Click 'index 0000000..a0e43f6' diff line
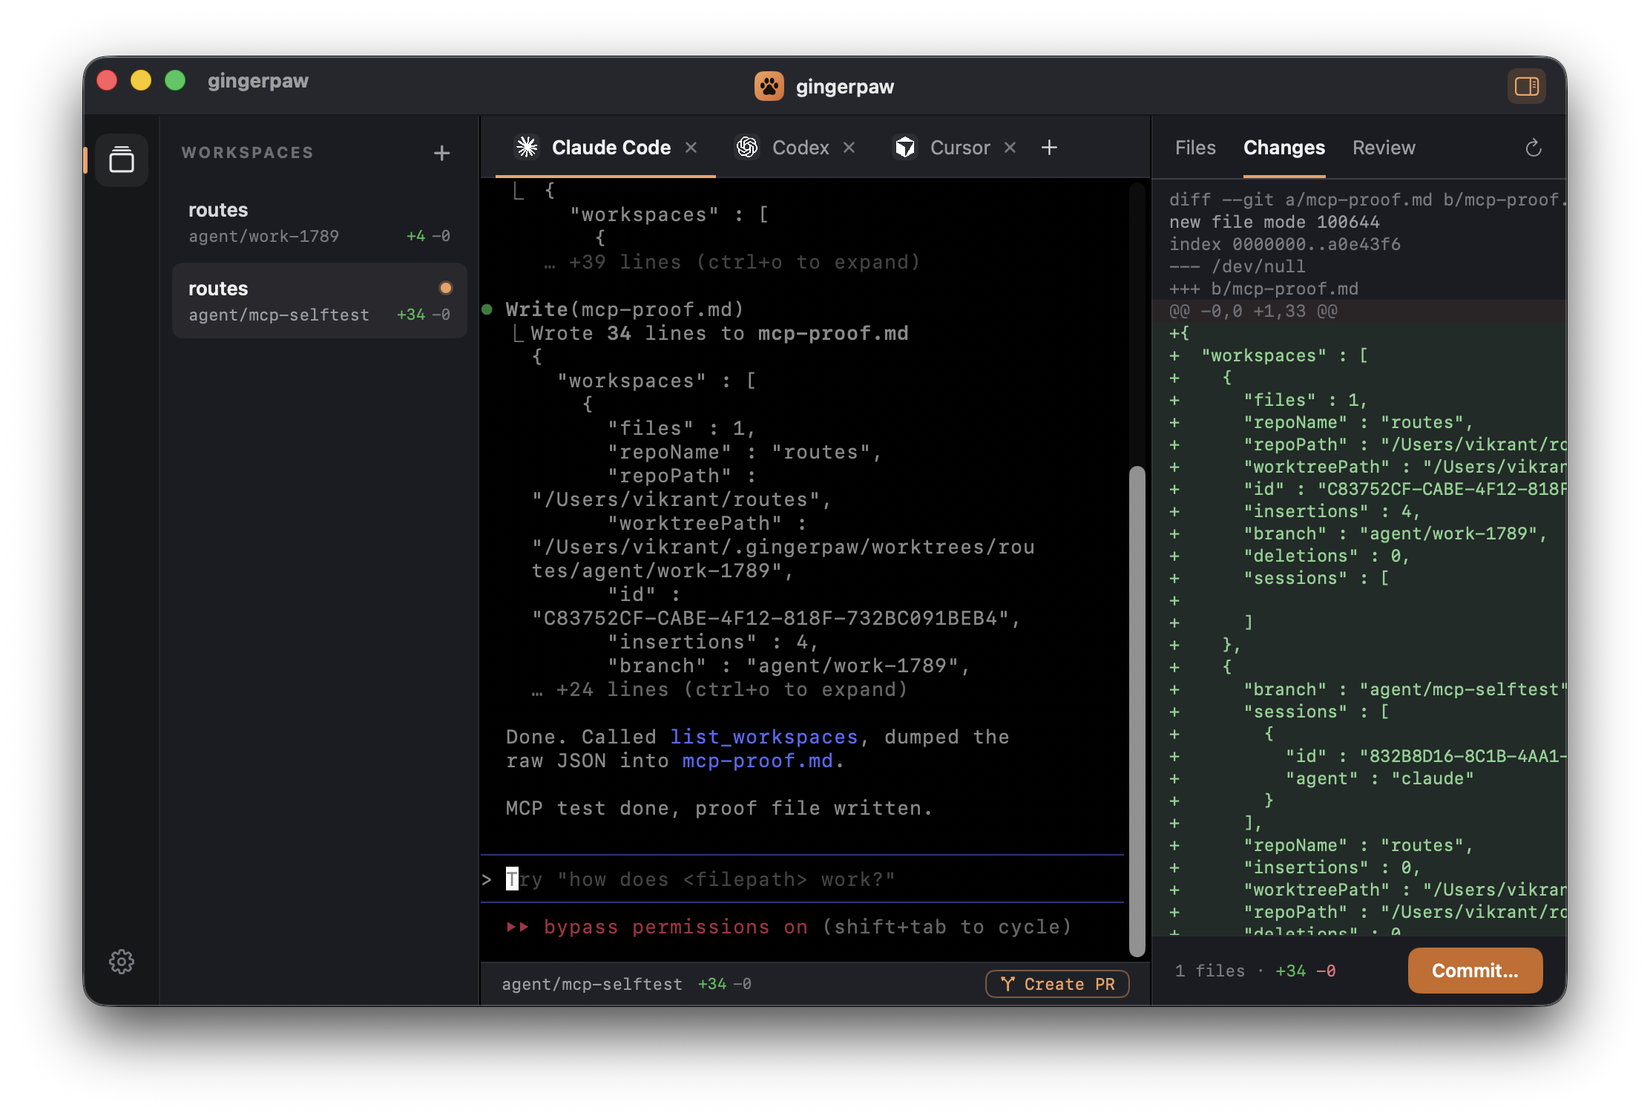1650x1116 pixels. tap(1284, 244)
